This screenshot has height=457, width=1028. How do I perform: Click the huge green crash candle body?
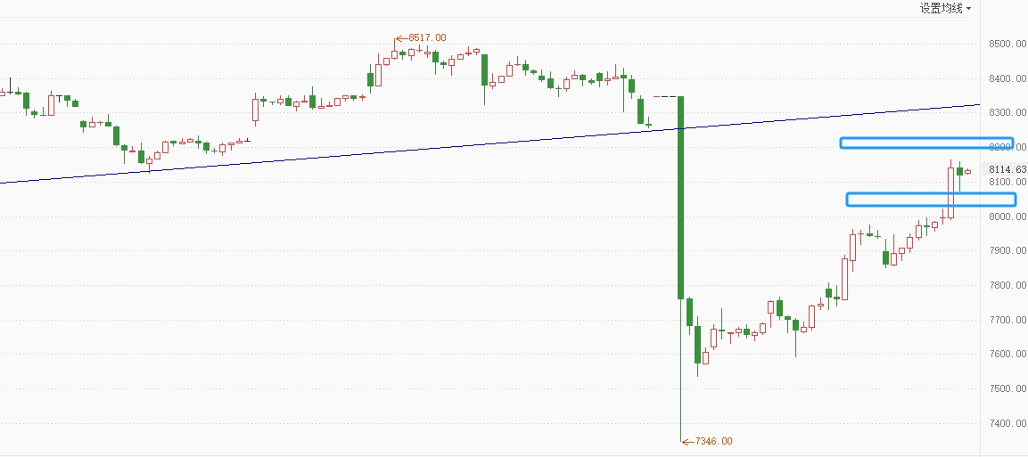(x=680, y=198)
